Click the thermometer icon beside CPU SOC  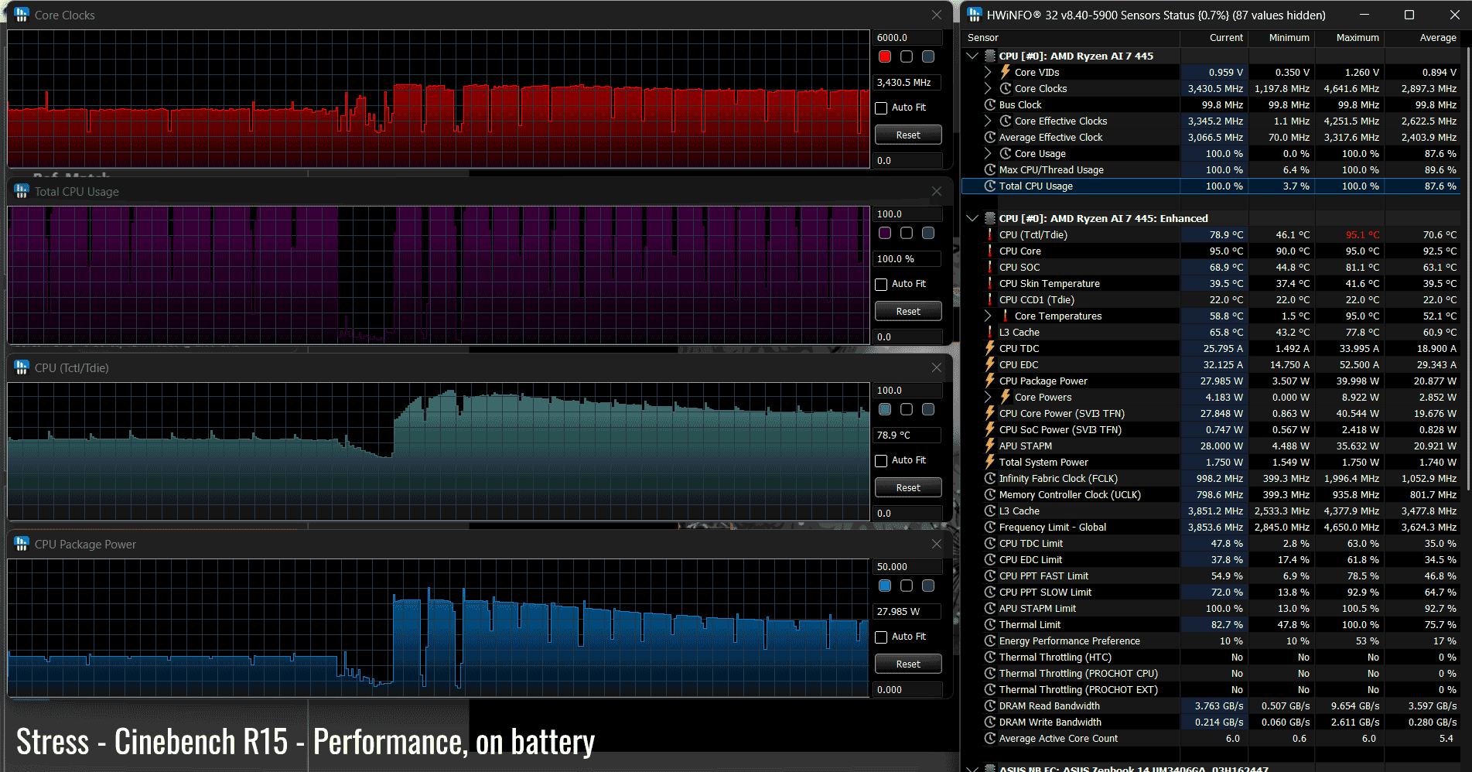990,267
